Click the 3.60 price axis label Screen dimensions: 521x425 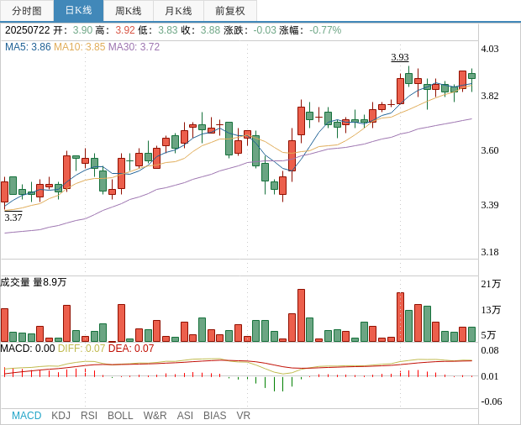coord(490,150)
